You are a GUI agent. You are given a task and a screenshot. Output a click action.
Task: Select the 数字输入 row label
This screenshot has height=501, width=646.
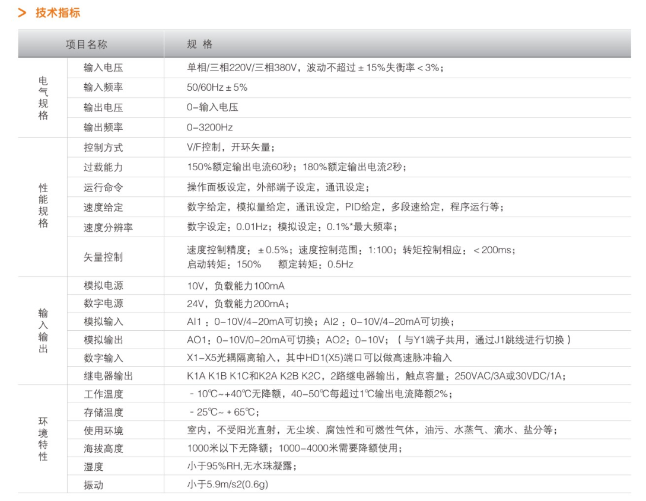coord(103,358)
